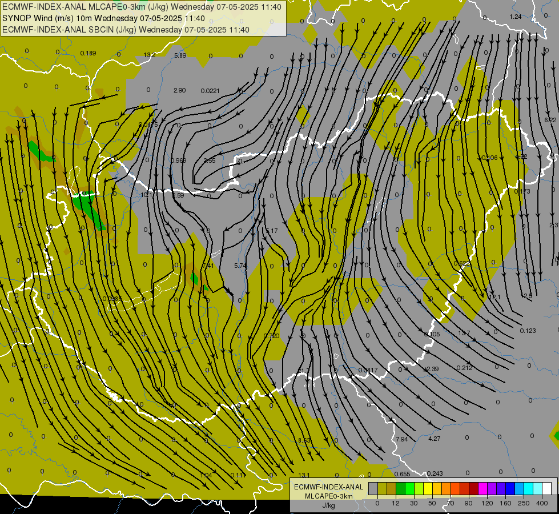
Task: Click the SBCIN title line
Action: click(126, 30)
